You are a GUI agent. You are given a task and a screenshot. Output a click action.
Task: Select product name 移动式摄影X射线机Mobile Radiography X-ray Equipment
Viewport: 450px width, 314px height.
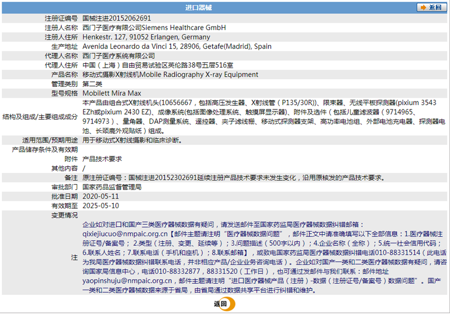coord(170,75)
